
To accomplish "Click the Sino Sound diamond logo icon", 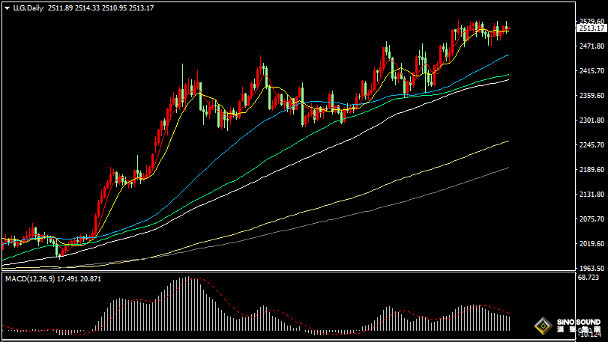I will [545, 326].
